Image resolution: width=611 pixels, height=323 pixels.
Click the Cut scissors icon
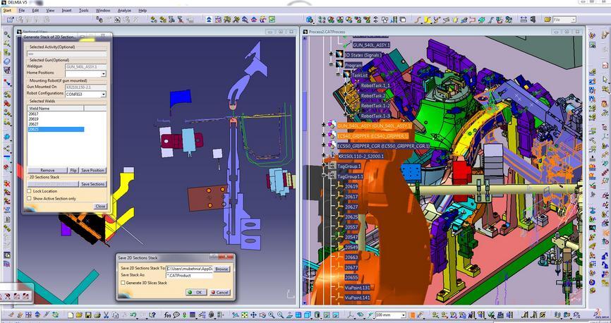[x=106, y=315]
